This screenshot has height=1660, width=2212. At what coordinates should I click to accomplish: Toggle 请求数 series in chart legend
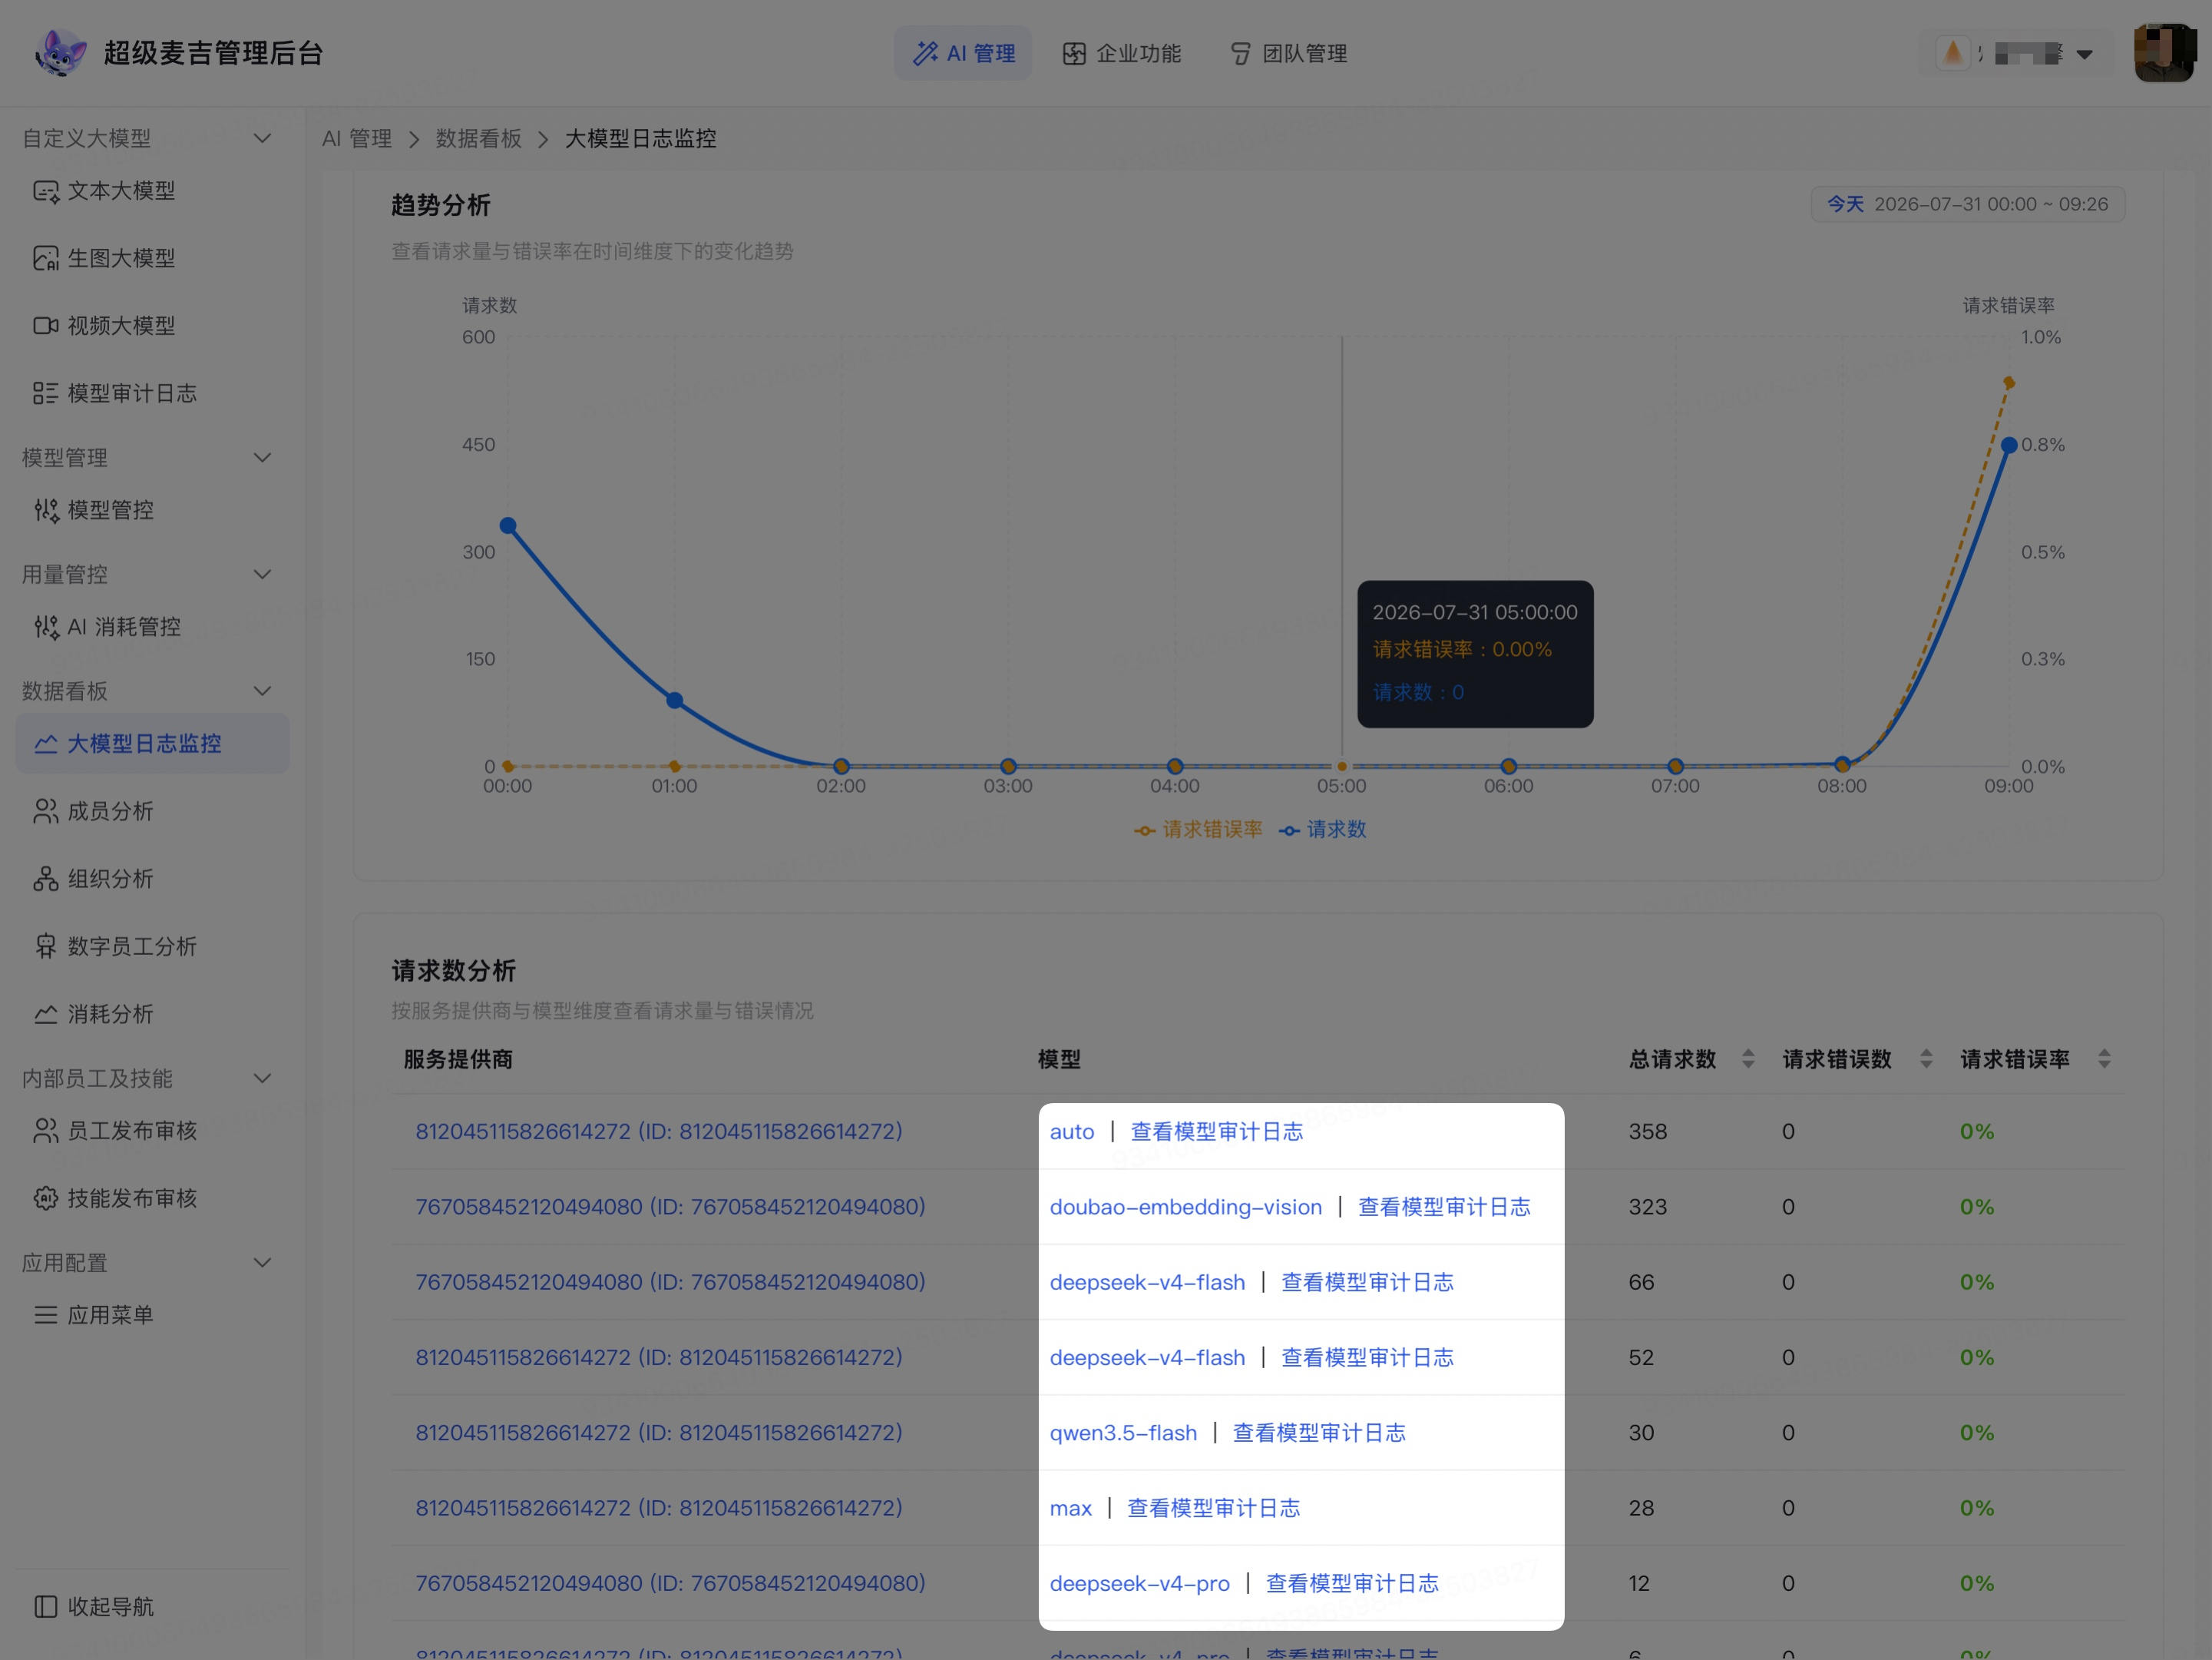[1322, 830]
